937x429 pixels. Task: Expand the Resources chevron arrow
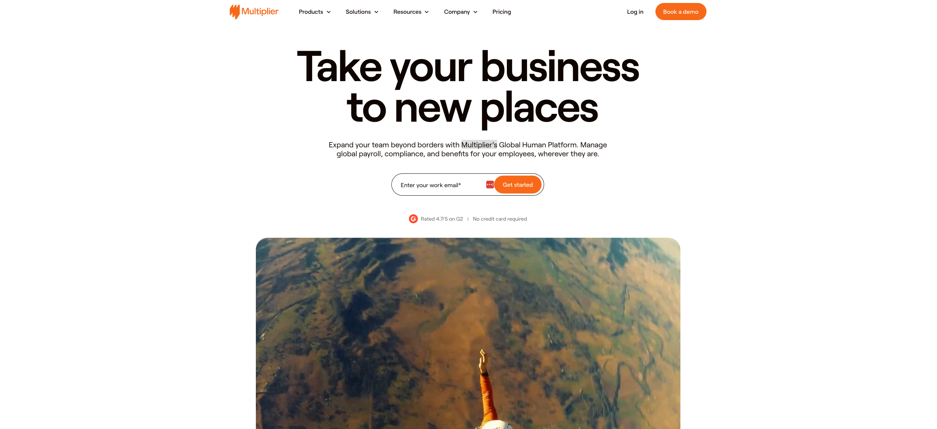pyautogui.click(x=427, y=12)
